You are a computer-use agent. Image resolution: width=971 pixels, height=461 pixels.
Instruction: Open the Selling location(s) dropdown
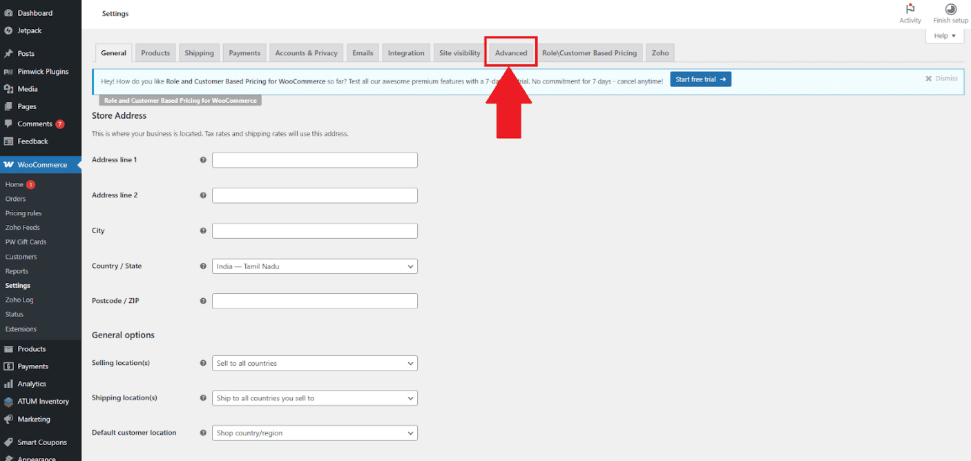(x=314, y=363)
